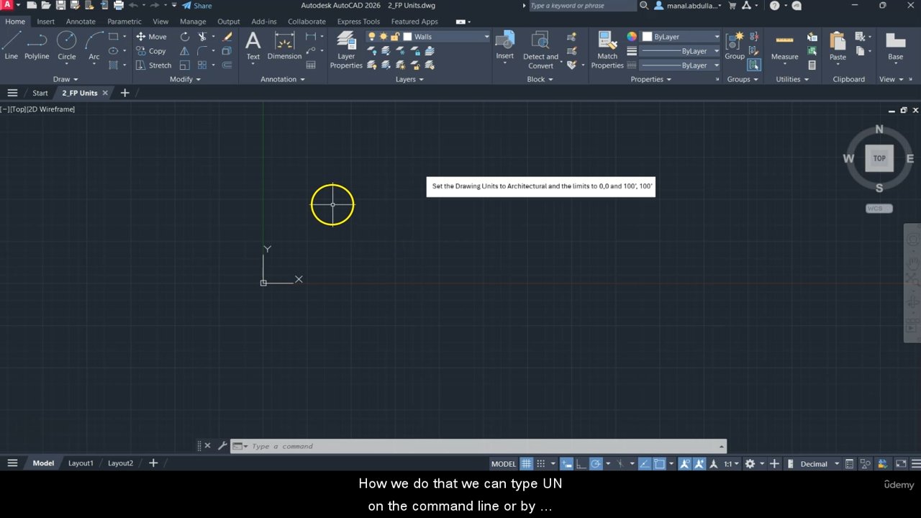Switch to the Annotate ribbon tab
921x518 pixels.
point(81,22)
